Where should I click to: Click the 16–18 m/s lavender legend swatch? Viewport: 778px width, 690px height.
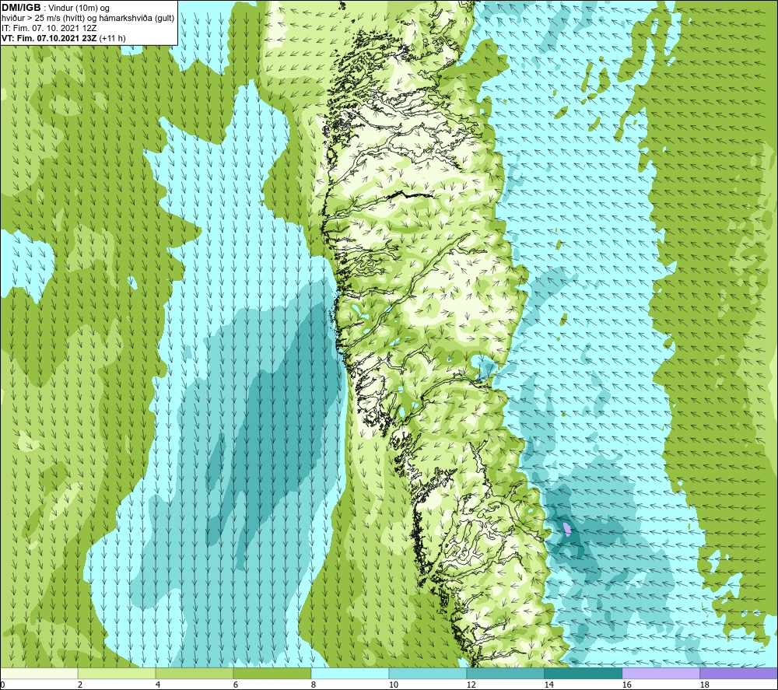[661, 673]
